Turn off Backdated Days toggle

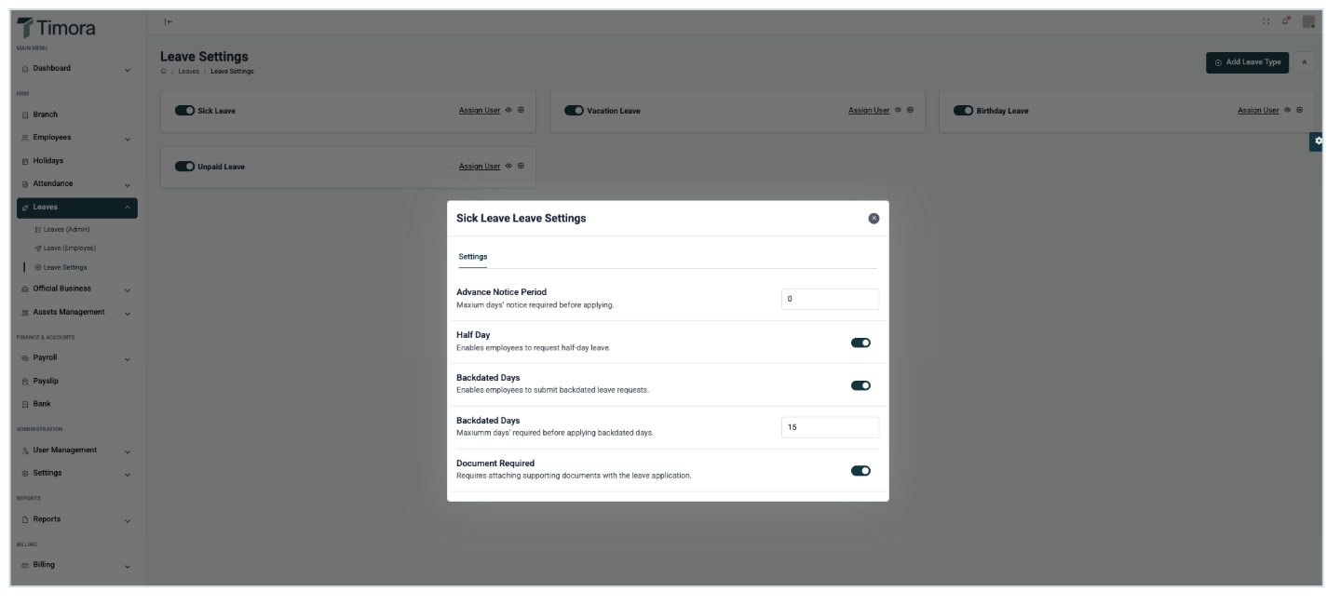[860, 385]
